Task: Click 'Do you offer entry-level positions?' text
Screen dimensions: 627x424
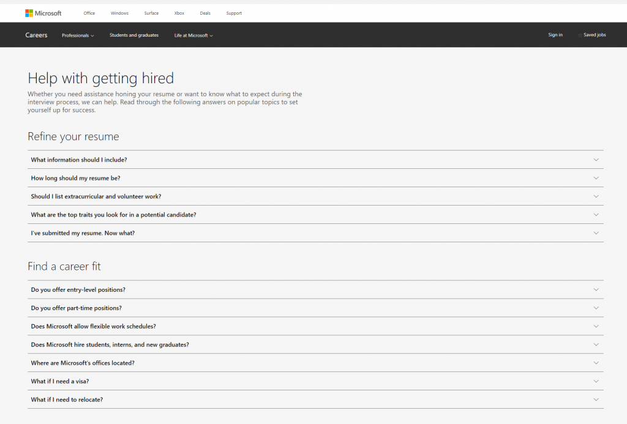Action: pos(78,290)
